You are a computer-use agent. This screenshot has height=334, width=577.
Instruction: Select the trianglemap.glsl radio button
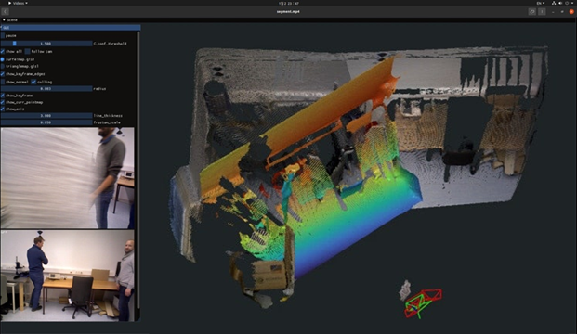[x=3, y=66]
